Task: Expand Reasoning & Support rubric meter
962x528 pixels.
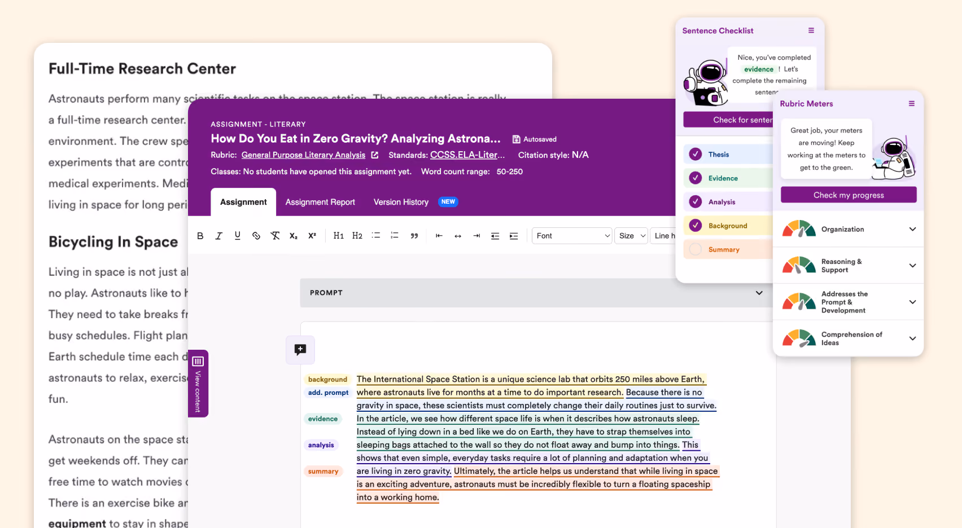Action: 912,266
